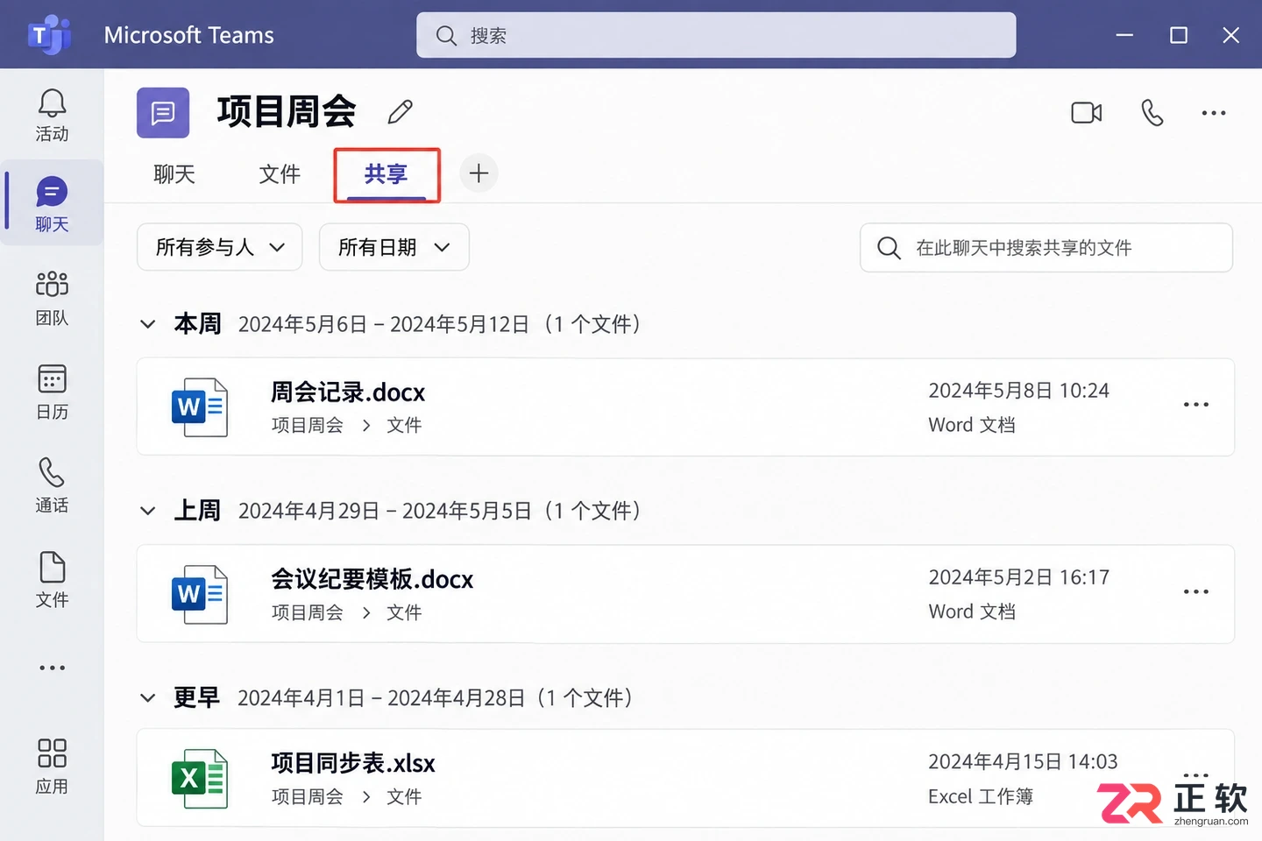Open the 所有参与人 filter dropdown
1262x841 pixels.
coord(220,247)
